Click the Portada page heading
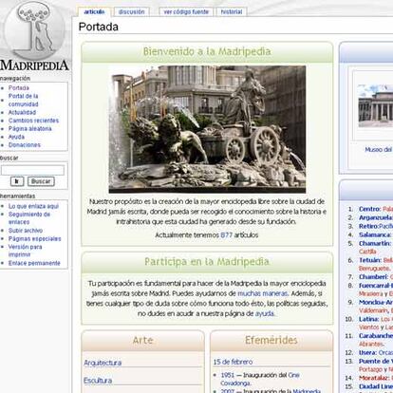 coord(99,27)
